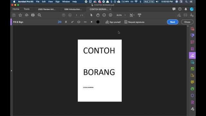The height and width of the screenshot is (116, 206).
Task: Open the Help menu
Action: point(74,2)
